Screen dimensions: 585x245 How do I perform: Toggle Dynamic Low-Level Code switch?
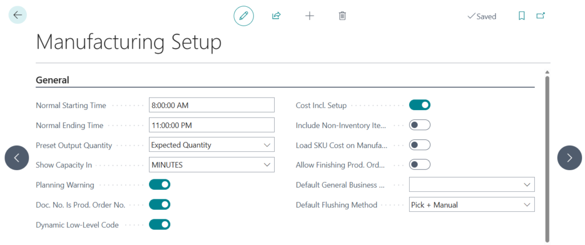click(x=159, y=224)
